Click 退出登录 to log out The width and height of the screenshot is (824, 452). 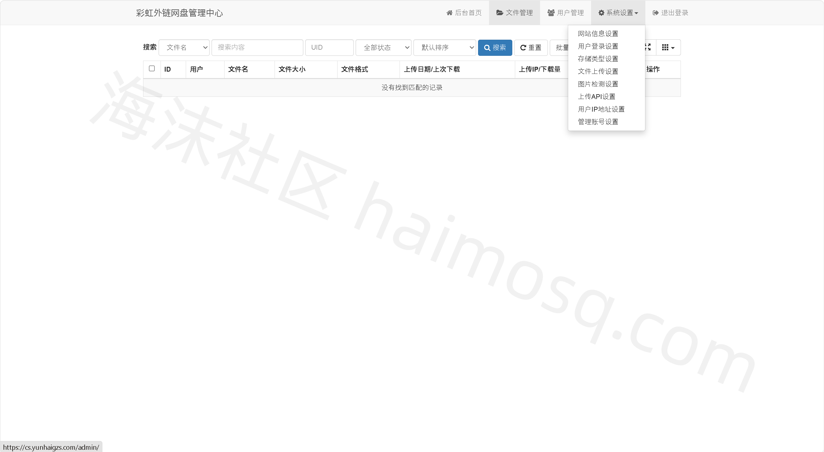(670, 13)
